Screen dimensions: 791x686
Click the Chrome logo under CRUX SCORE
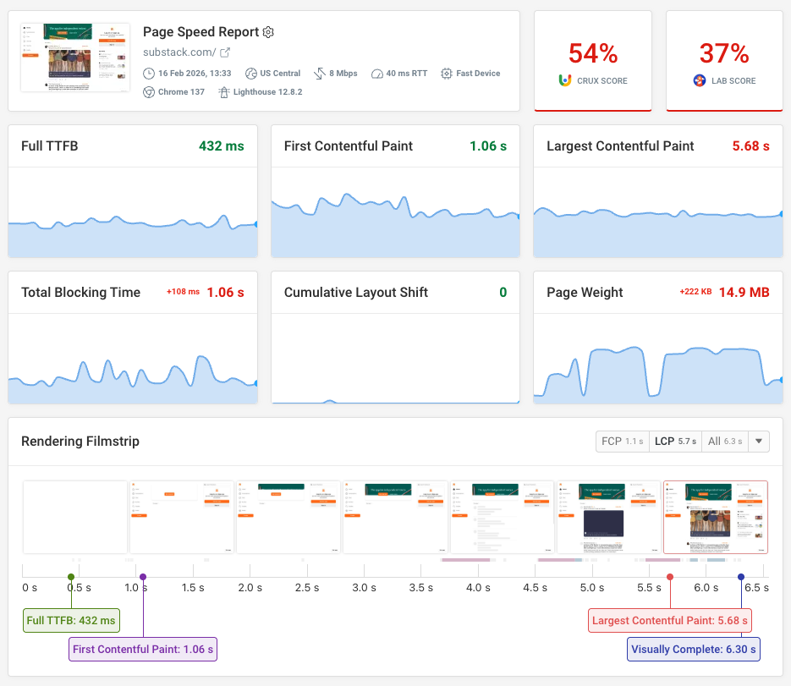pos(565,80)
